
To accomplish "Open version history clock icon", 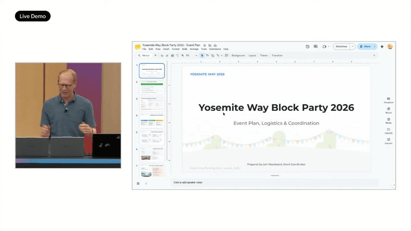I will pyautogui.click(x=307, y=47).
